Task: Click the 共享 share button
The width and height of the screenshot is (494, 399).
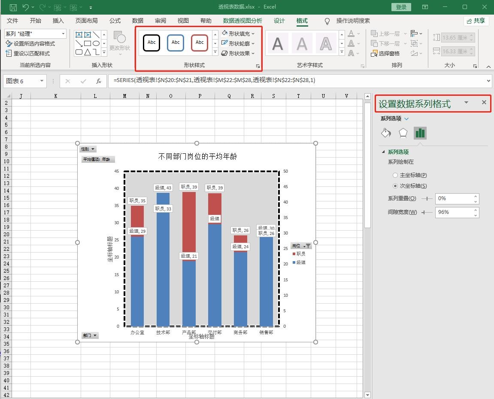Action: click(476, 21)
